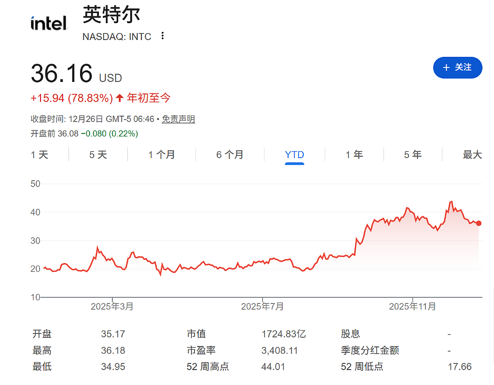Screen dimensions: 494x385
Task: Click the 年初至今 label
Action: 149,98
